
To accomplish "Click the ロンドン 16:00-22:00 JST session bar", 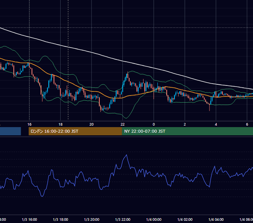I will tap(75, 131).
